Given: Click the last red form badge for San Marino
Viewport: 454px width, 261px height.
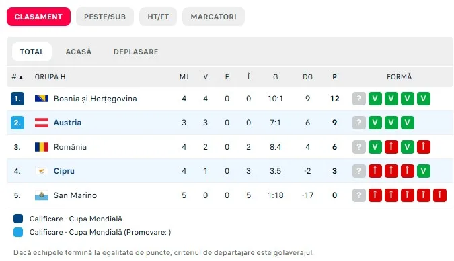Looking at the screenshot, I should [439, 195].
